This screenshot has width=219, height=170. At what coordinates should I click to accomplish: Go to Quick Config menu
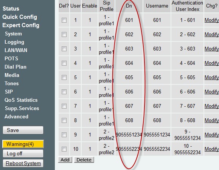point(20,17)
